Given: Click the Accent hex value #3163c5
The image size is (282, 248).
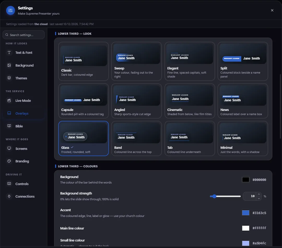Looking at the screenshot, I should (x=259, y=213).
